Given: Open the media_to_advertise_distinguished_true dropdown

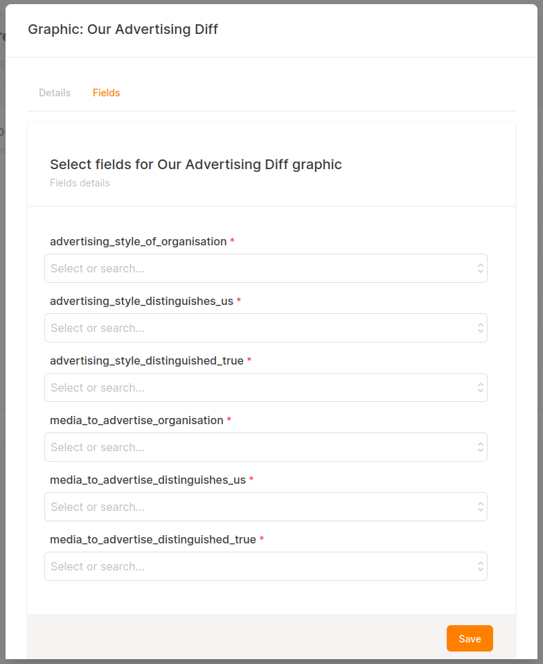Looking at the screenshot, I should click(266, 566).
